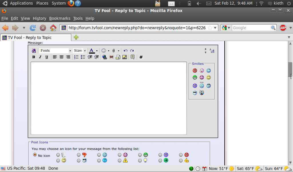Screen dimensions: 293x172
Task: Choose the thumbs down post icon radio
Action: pos(79,155)
